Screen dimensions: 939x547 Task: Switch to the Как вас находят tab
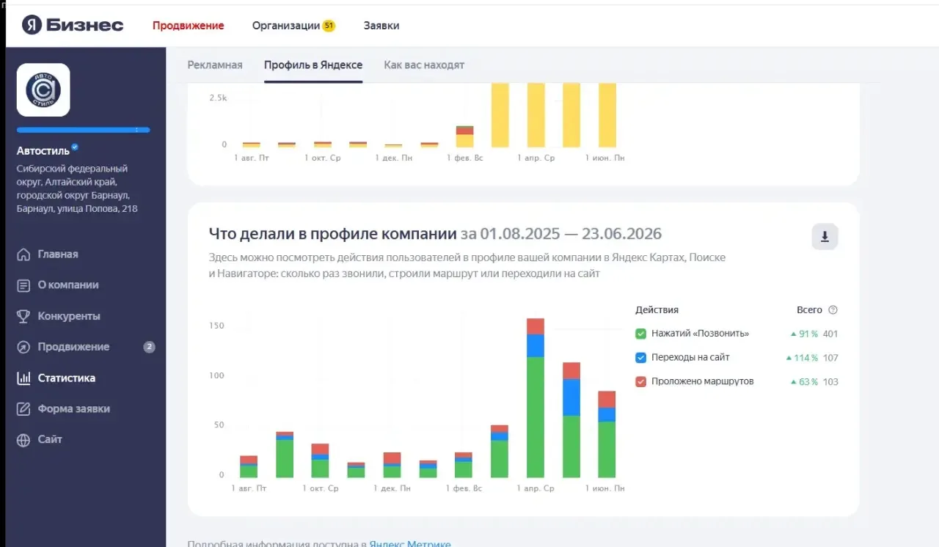click(x=424, y=65)
